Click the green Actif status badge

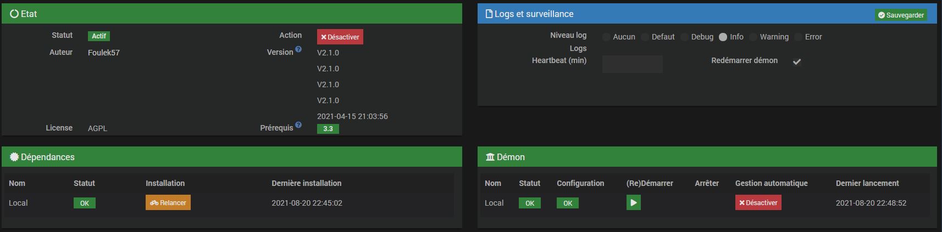[99, 36]
